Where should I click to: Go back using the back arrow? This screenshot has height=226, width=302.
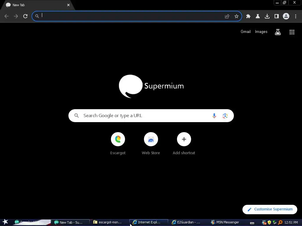click(6, 16)
